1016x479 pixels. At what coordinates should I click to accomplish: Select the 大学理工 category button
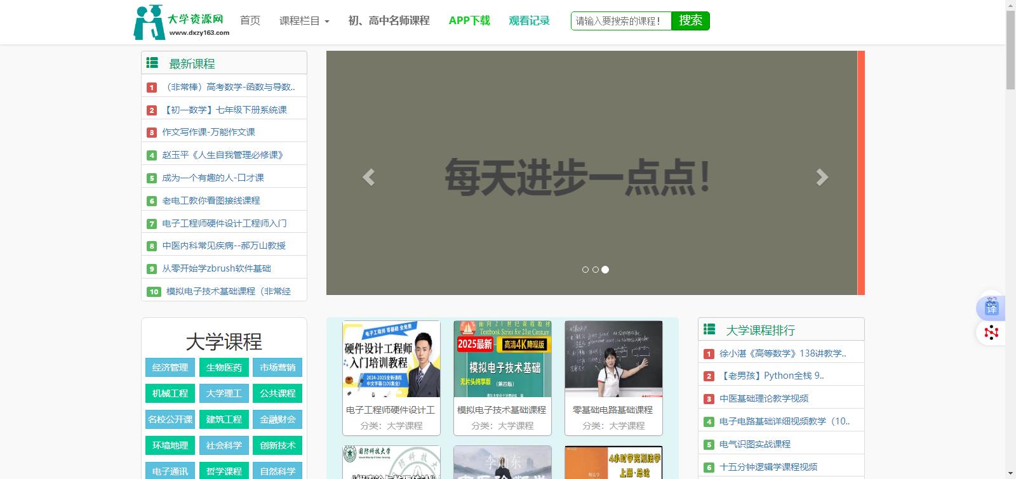tap(224, 393)
